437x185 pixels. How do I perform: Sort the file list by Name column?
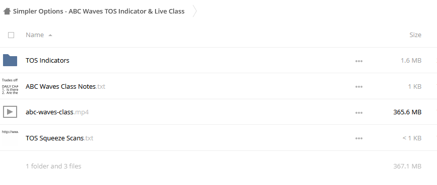tap(35, 35)
